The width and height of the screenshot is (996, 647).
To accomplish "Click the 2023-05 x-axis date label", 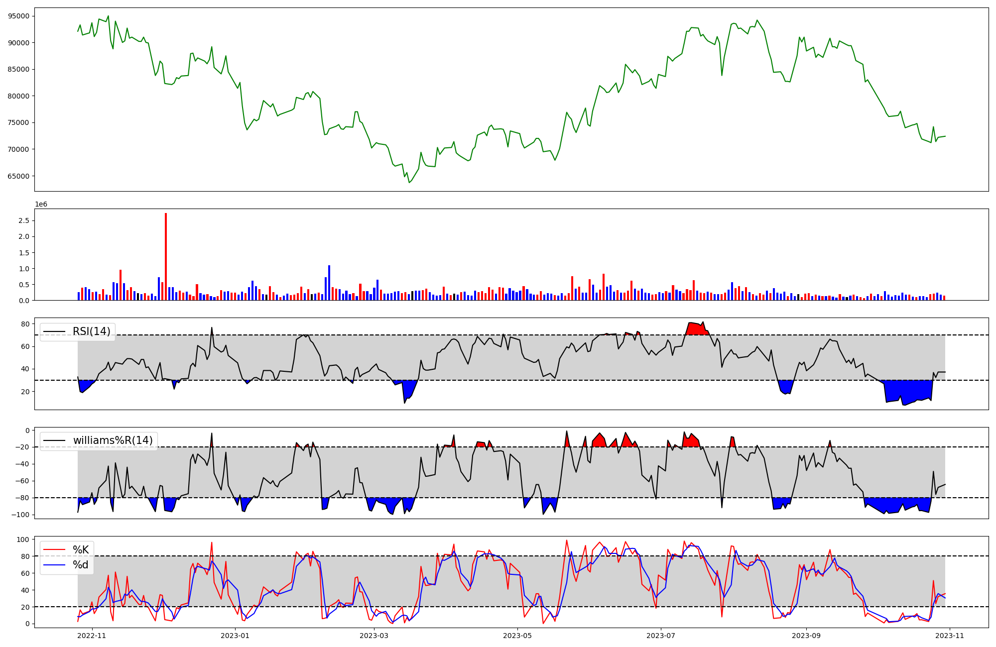I will click(517, 636).
